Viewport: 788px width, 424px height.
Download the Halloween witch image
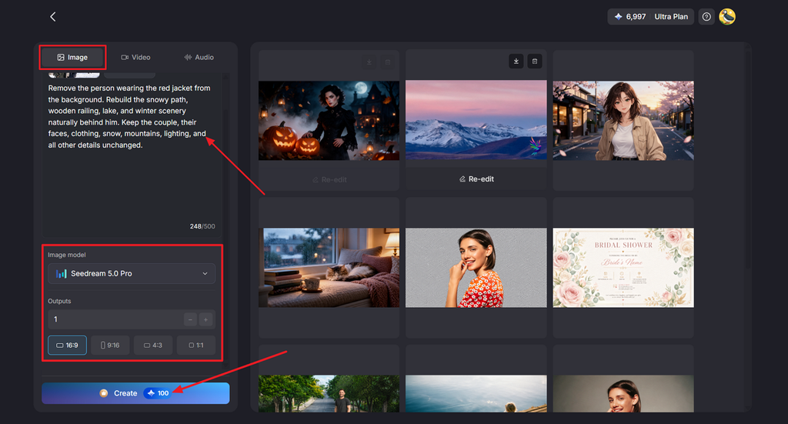[x=369, y=62]
